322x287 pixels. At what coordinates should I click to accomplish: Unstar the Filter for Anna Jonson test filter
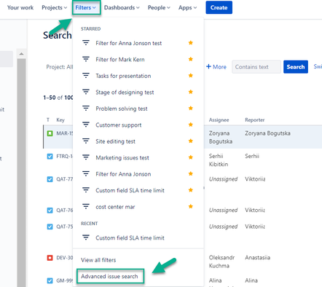tap(191, 43)
